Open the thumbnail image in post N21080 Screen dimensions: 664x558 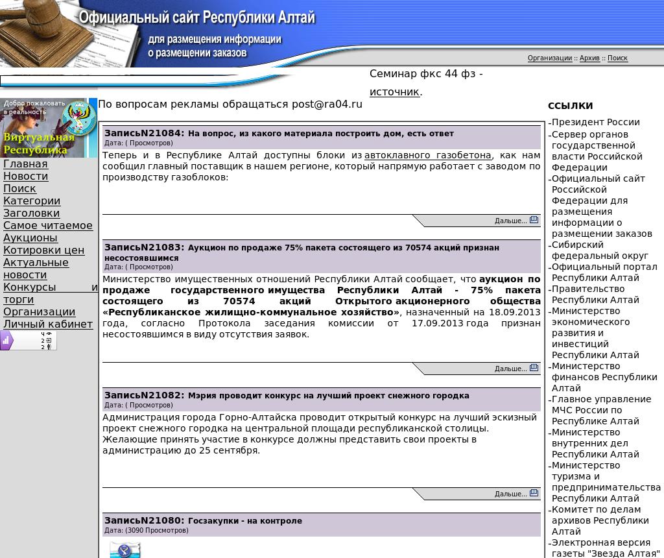[x=125, y=550]
